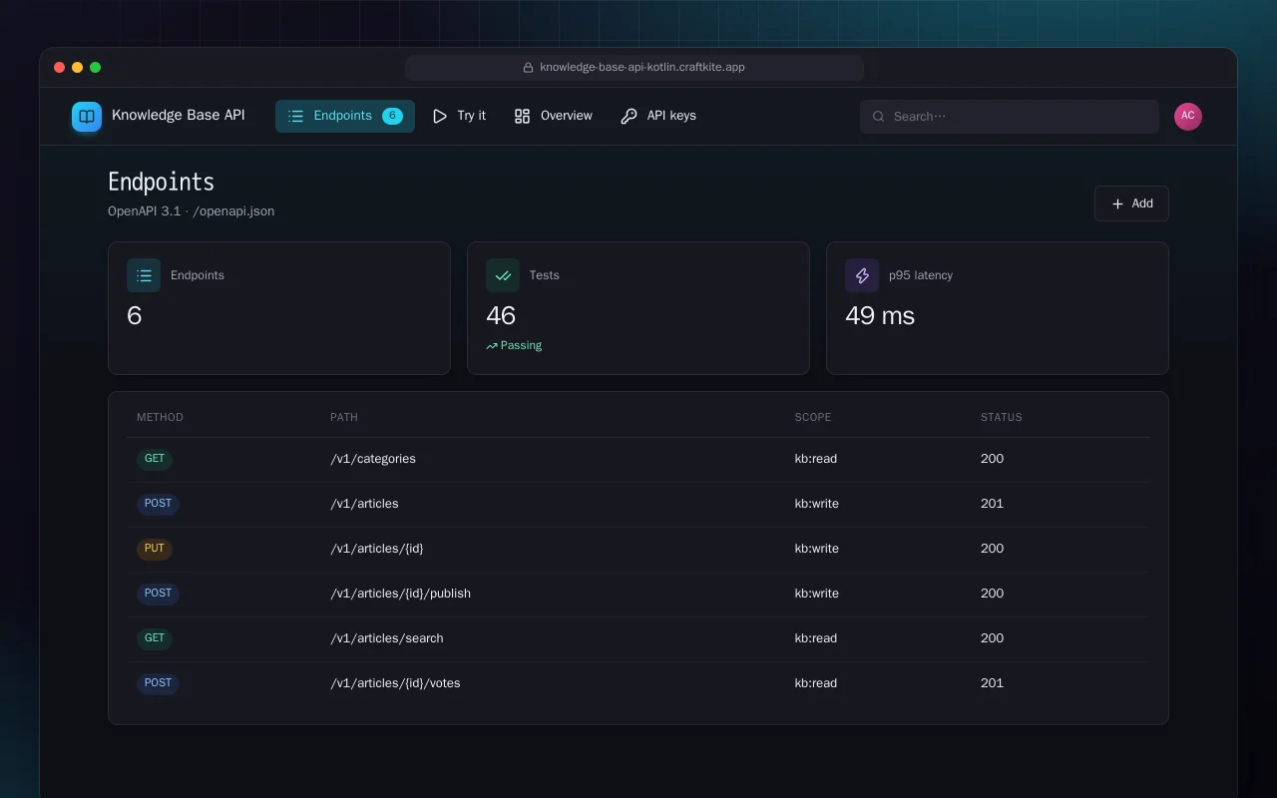
Task: Click the GET badge for /v1/articles/search
Action: 155,638
